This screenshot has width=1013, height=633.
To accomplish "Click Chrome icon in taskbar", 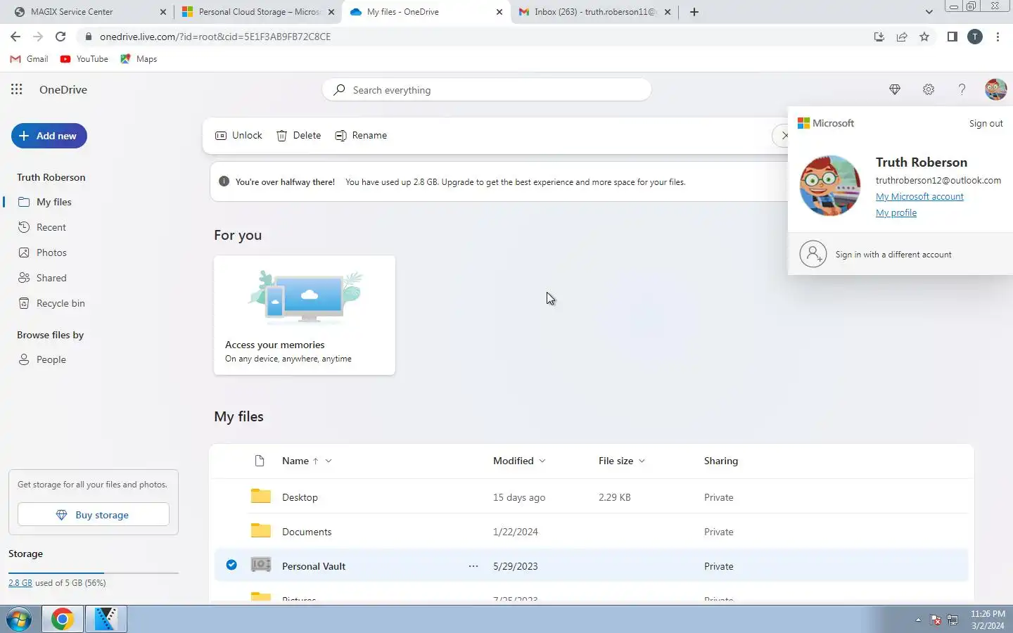I will 62,619.
